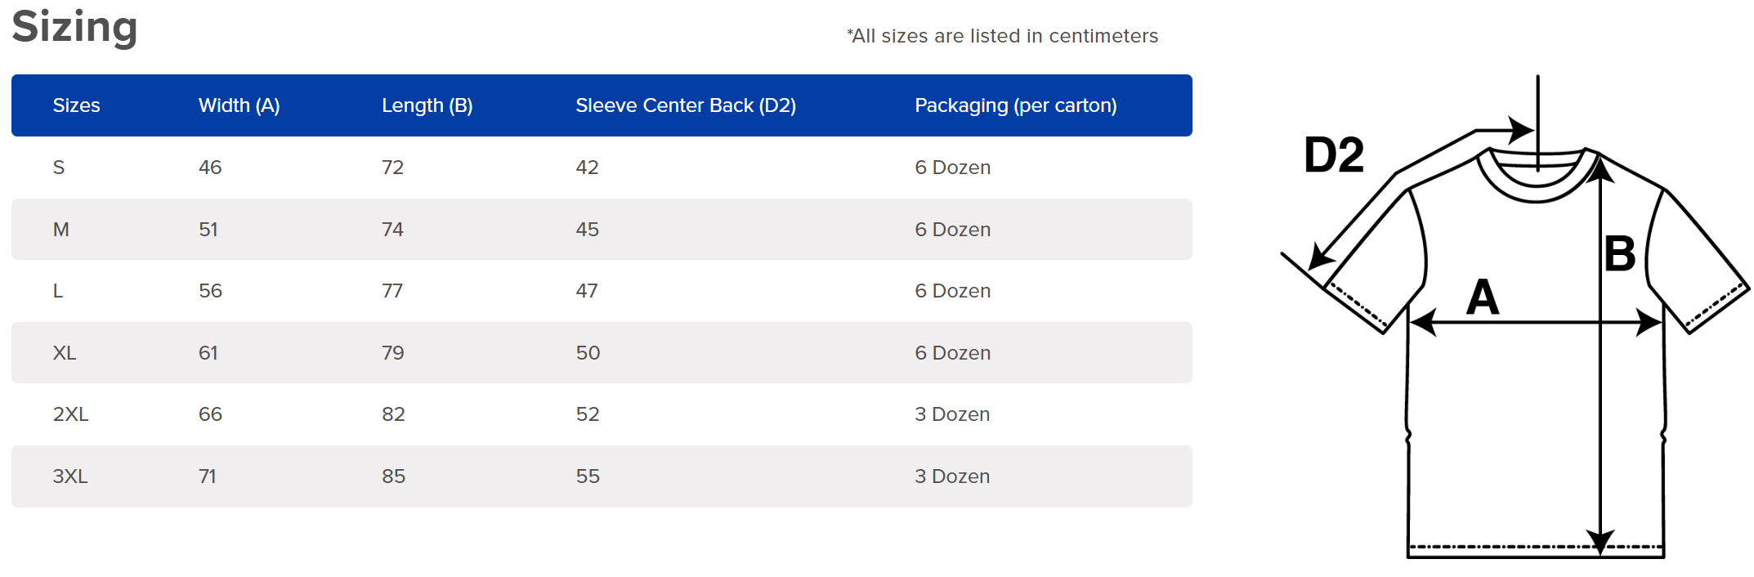Click the XL size row label

point(64,353)
